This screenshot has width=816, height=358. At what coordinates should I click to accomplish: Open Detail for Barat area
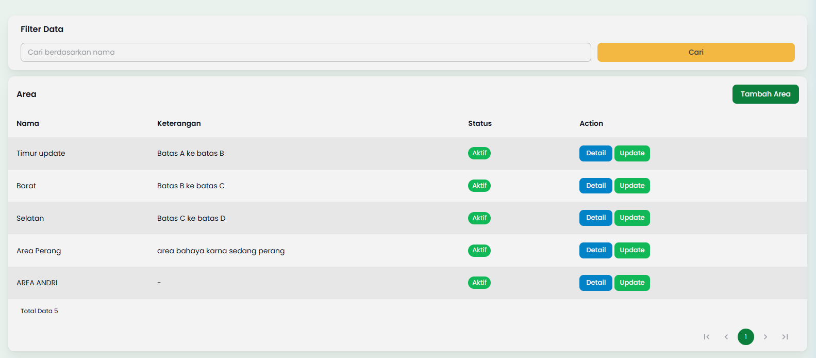click(x=596, y=186)
